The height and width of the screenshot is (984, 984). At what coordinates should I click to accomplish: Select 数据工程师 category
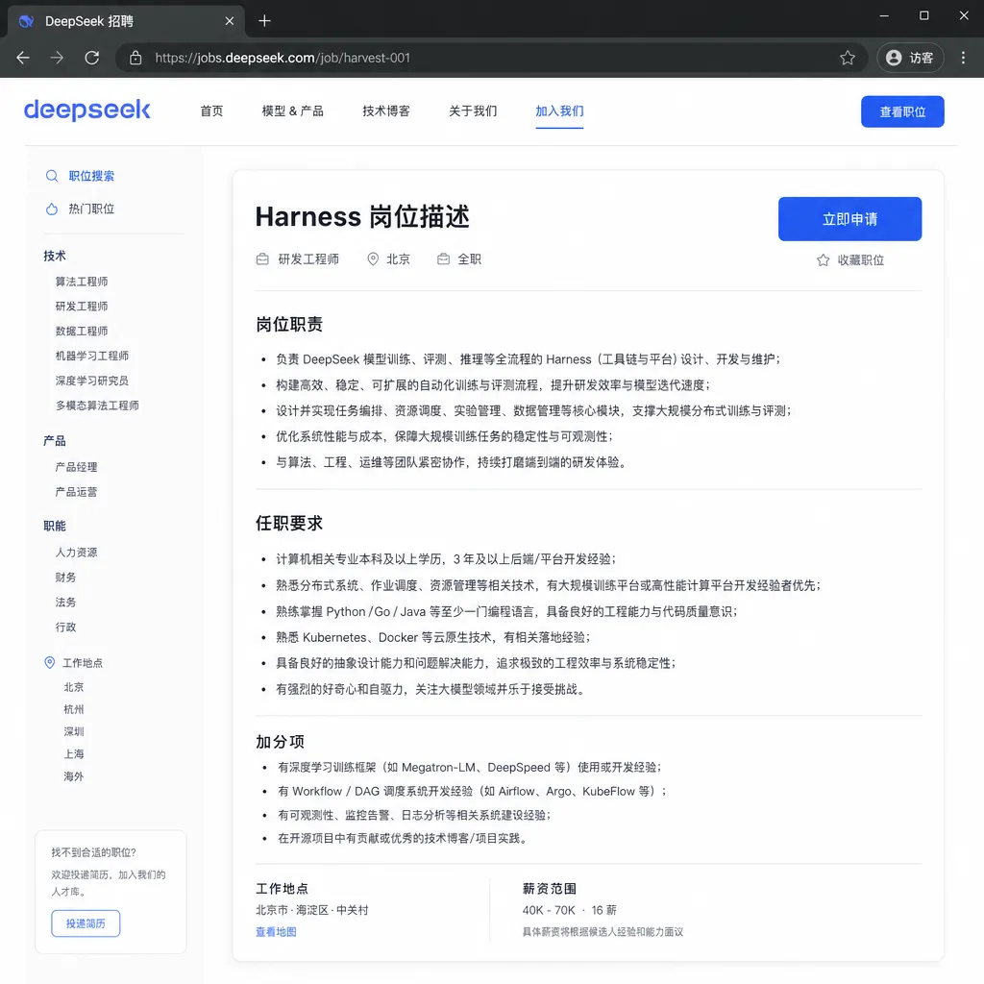(82, 331)
